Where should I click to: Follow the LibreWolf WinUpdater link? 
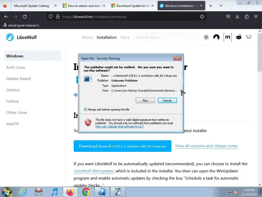pyautogui.click(x=94, y=171)
